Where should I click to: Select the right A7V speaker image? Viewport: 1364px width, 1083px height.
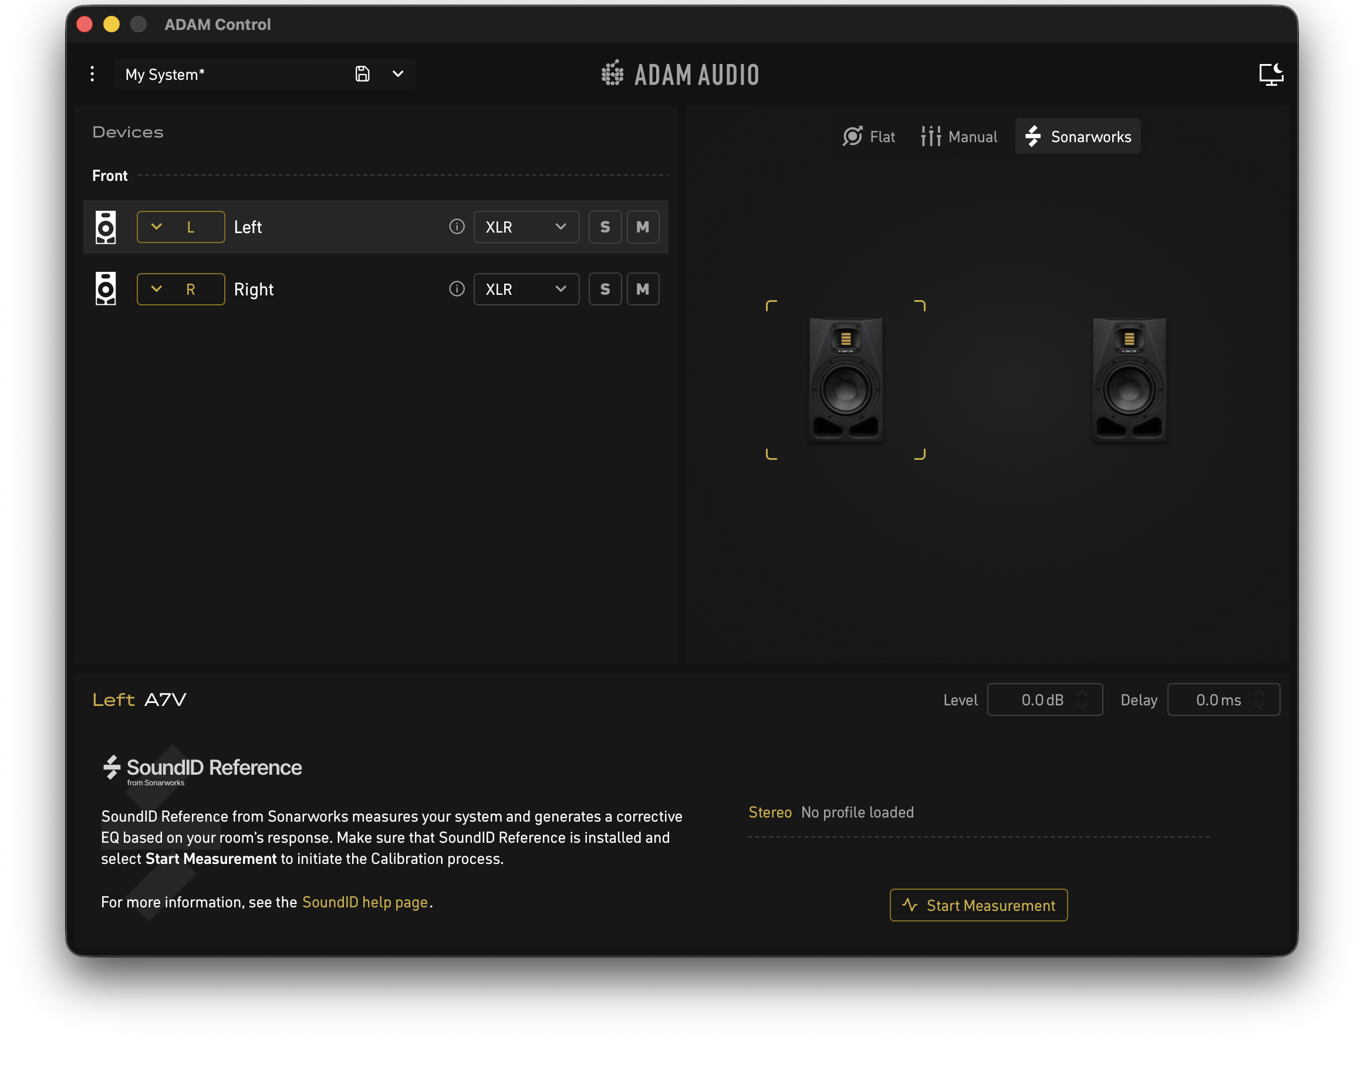pyautogui.click(x=1129, y=380)
